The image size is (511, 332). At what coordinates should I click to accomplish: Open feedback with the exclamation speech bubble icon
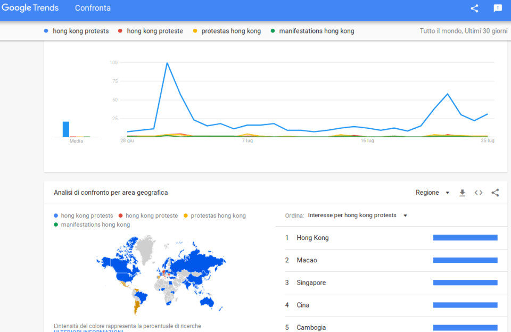tap(497, 8)
